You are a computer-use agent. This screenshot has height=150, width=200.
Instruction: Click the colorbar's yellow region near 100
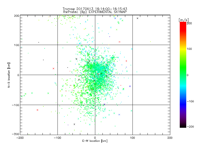coord(183,49)
